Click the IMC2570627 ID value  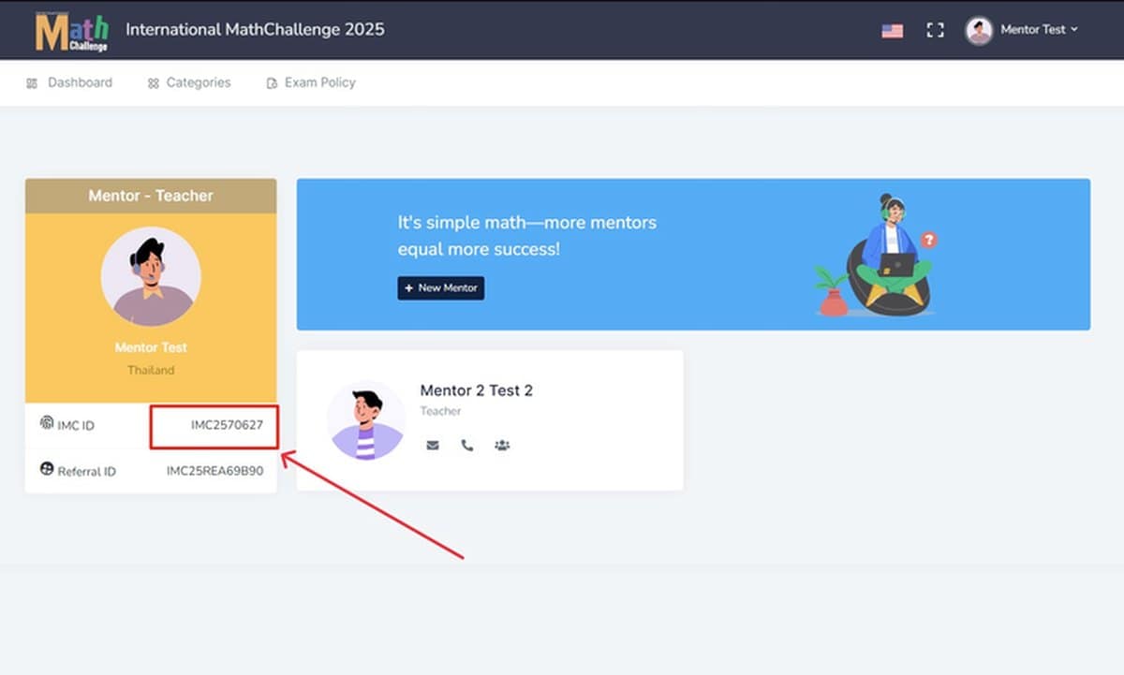[227, 425]
